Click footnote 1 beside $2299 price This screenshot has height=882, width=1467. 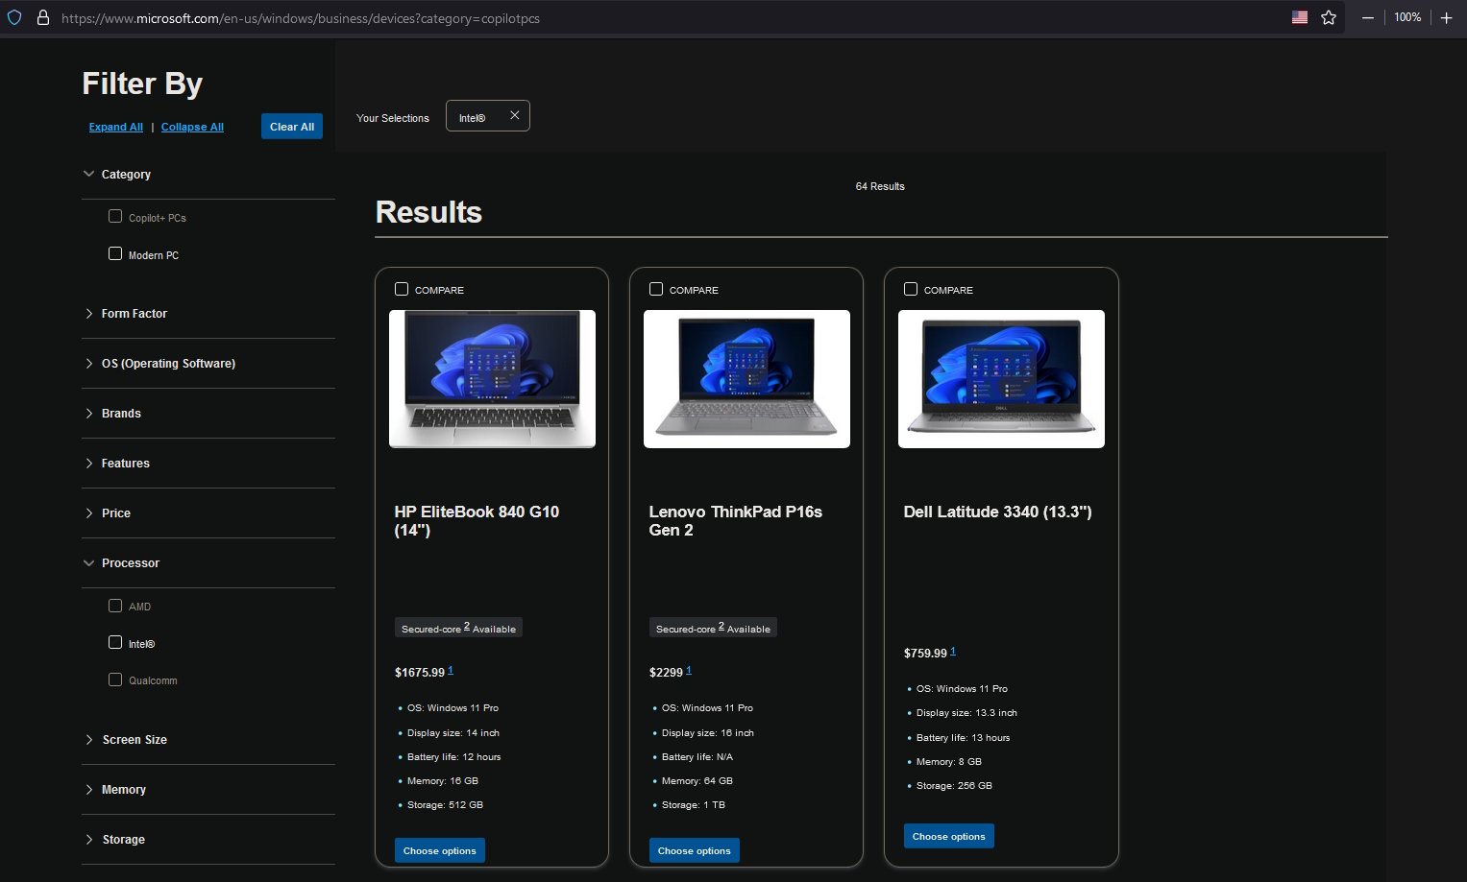coord(689,671)
